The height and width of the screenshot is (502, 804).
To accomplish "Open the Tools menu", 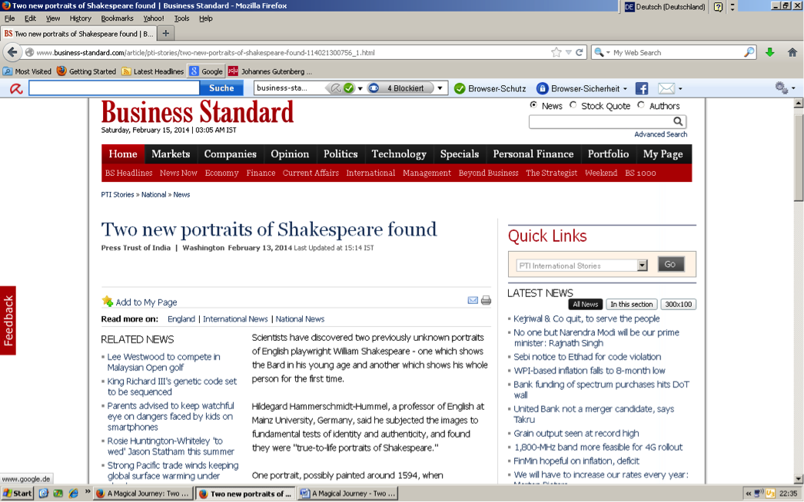I will 181,18.
